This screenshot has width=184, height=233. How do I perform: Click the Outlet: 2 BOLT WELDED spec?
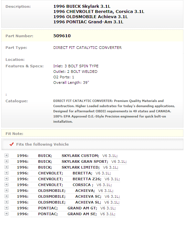pos(75,72)
